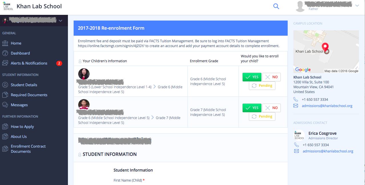Click the Enrollment Contract Documents icon
The height and width of the screenshot is (185, 365).
[5, 149]
